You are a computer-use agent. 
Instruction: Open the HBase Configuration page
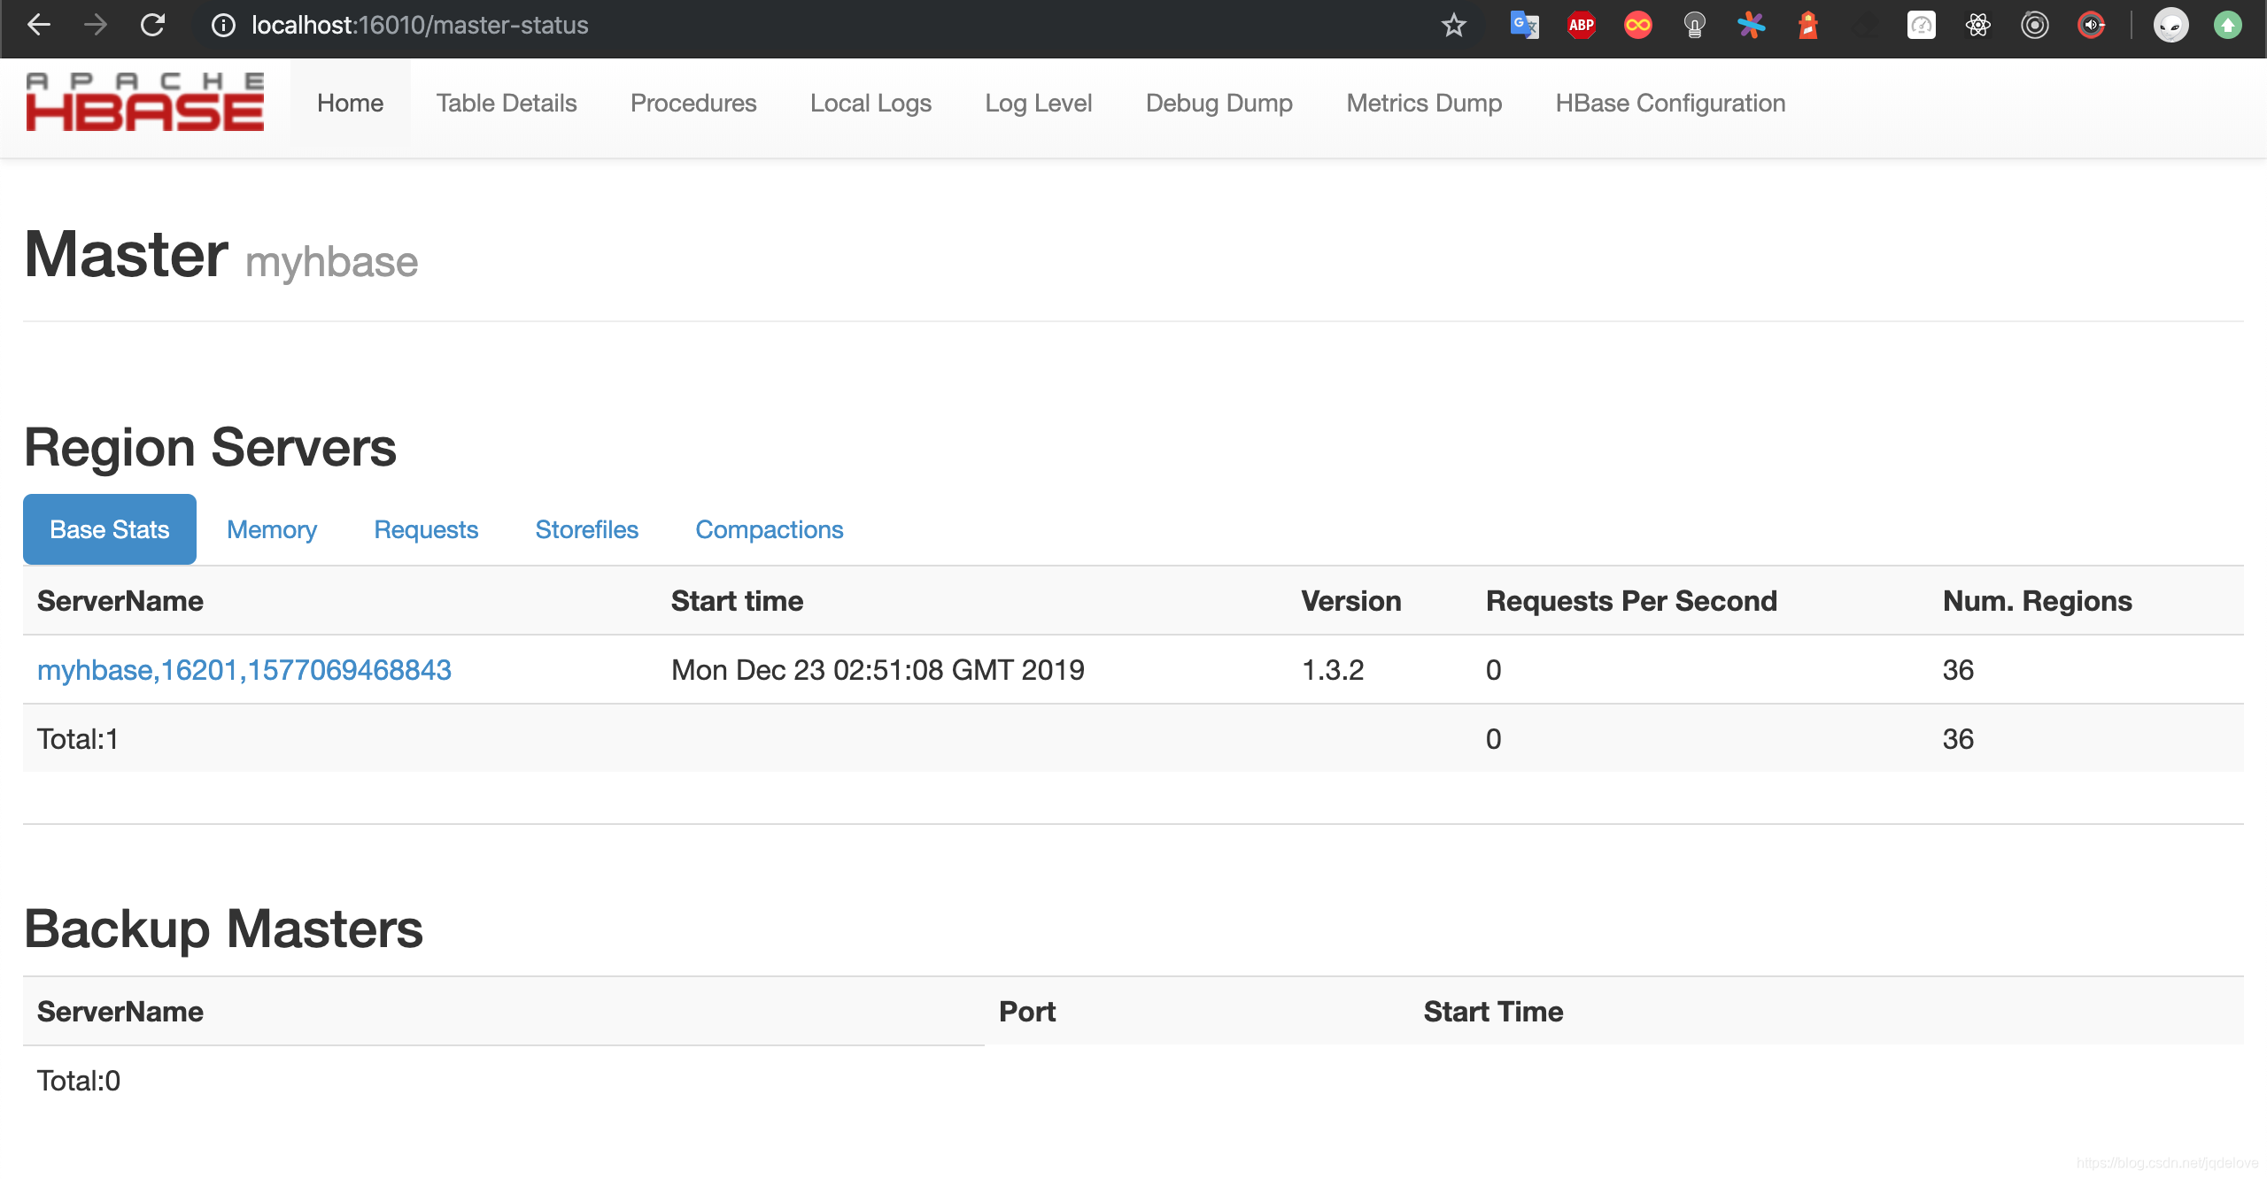click(x=1671, y=103)
